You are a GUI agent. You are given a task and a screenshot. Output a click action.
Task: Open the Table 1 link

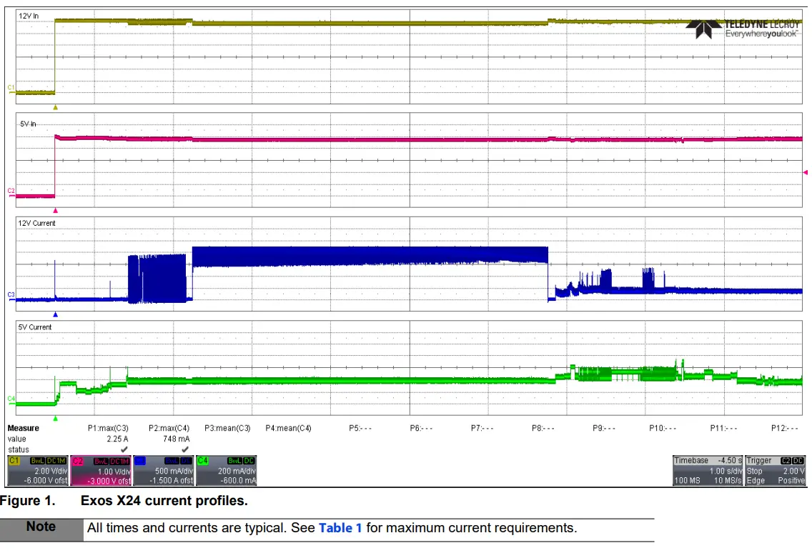click(340, 528)
